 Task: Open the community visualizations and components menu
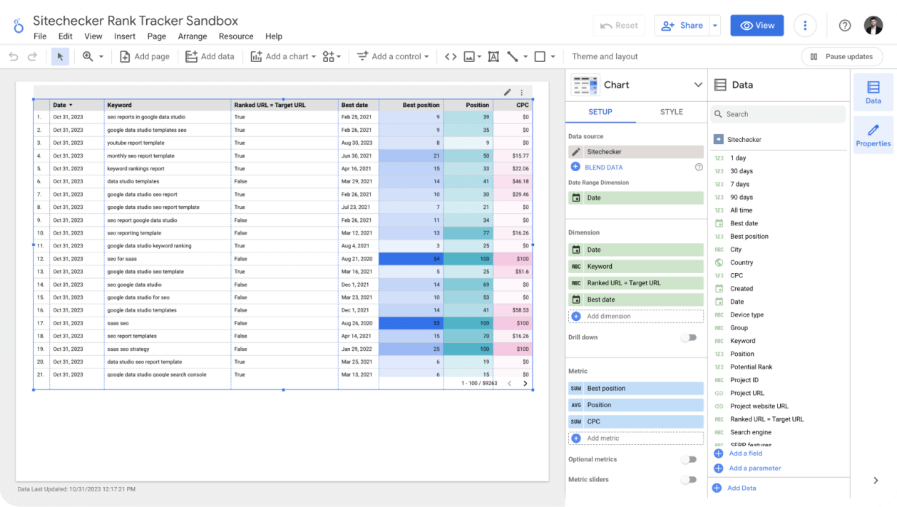coord(332,56)
